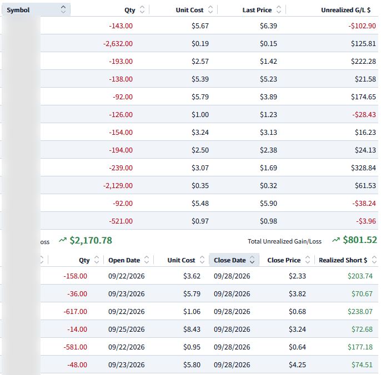Screen dimensions: 381x375
Task: Select quantity cell -239.00
Action: coord(121,168)
